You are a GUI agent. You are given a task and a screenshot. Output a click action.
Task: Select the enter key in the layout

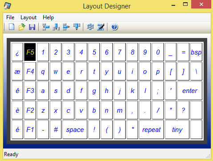point(190,91)
